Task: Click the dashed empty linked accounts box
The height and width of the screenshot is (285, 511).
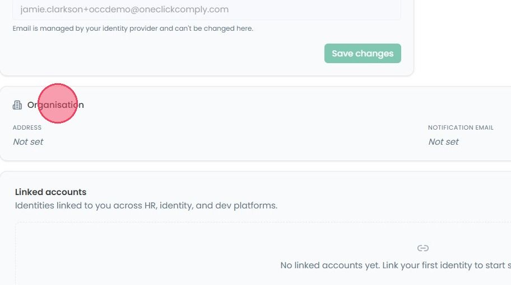Action: [263, 254]
